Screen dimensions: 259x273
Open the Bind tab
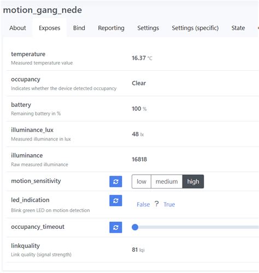point(79,28)
